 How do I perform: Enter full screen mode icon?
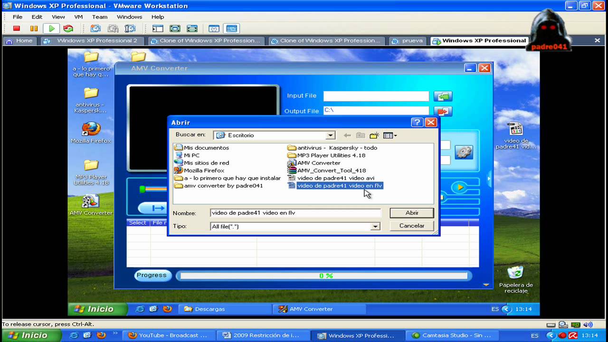tap(192, 28)
